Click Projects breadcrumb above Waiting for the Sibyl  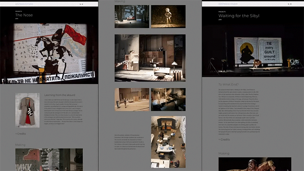pos(222,12)
